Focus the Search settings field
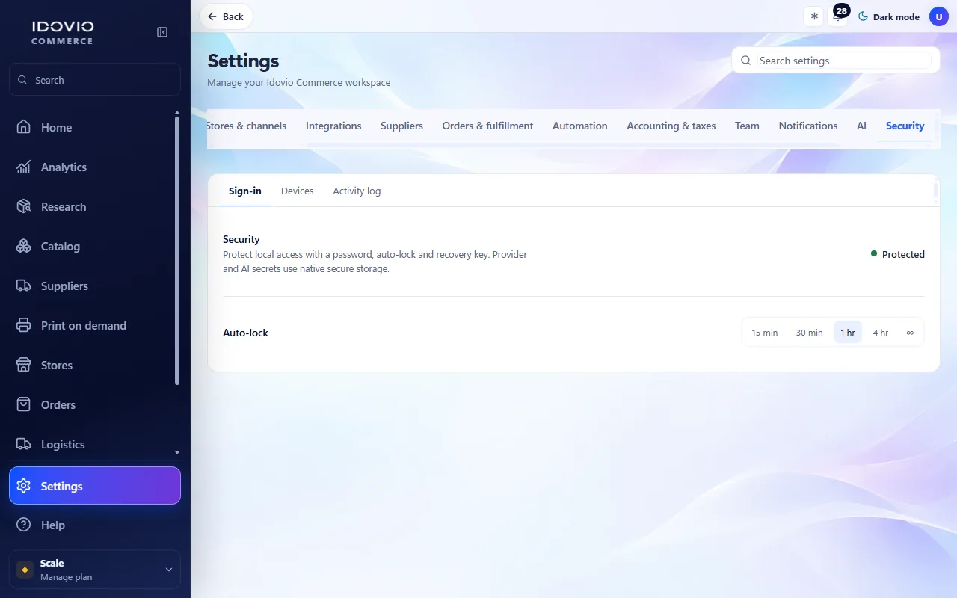Screen dimensions: 957x598 click(x=836, y=61)
